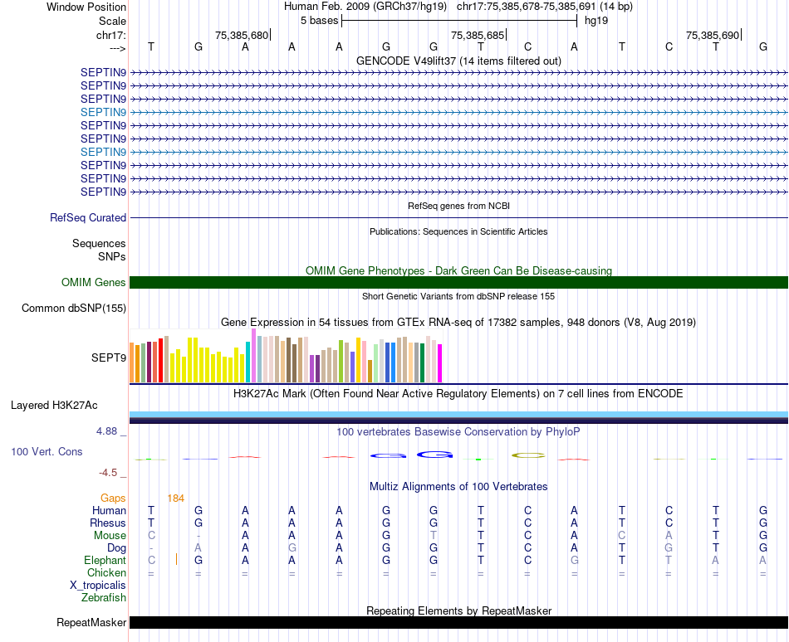The image size is (789, 642).
Task: Click the ---> base sequence label
Action: coord(117,48)
